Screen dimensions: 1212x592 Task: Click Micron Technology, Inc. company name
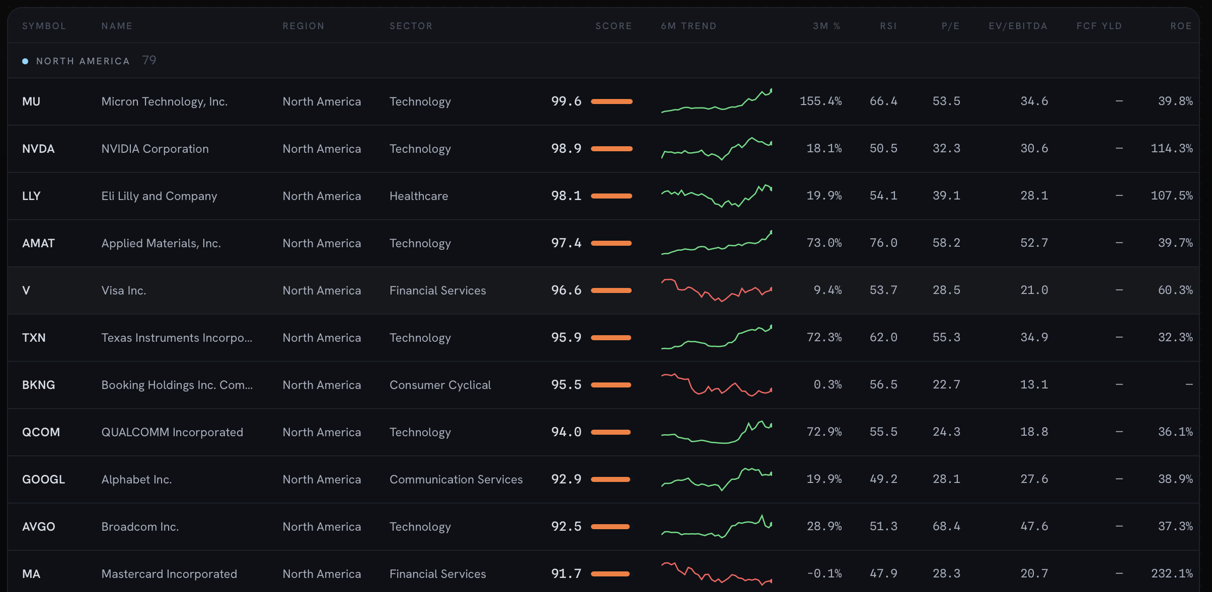(x=165, y=102)
